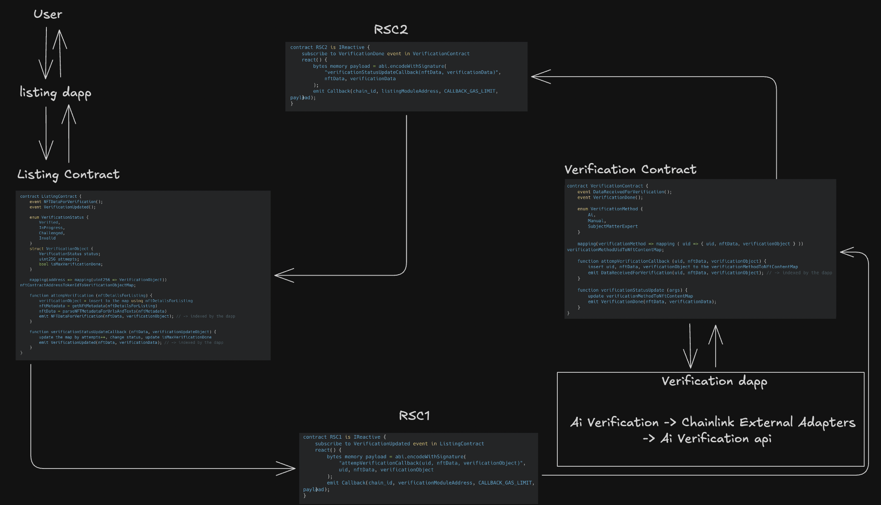The height and width of the screenshot is (505, 881).
Task: Click RSC1's "emit Callback(chain_id, verificationModuleAddress" line
Action: [431, 483]
